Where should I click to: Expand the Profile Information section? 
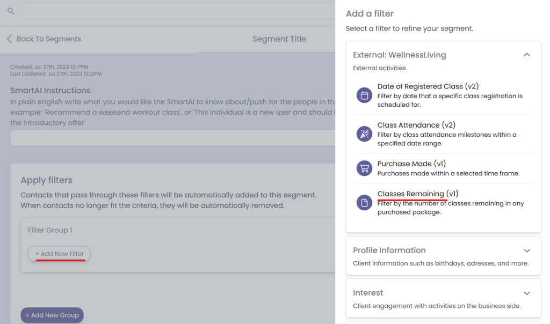click(526, 251)
